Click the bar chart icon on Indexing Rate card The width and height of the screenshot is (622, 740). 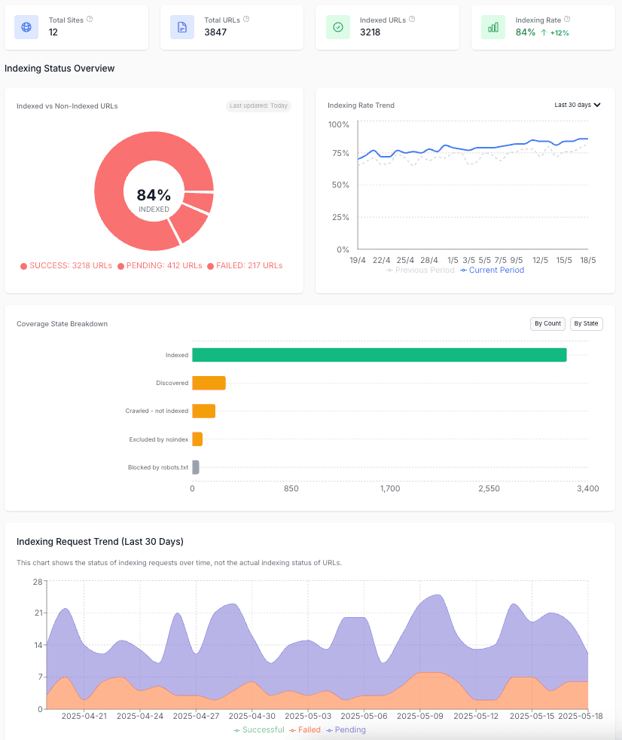pyautogui.click(x=493, y=27)
